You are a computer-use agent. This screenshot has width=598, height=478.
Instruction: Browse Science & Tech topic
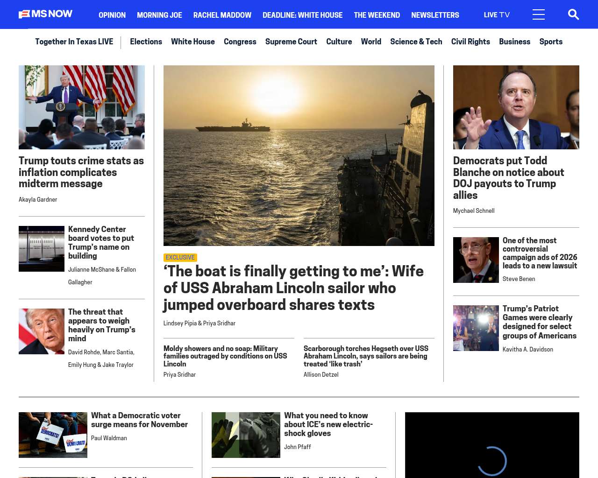click(416, 42)
